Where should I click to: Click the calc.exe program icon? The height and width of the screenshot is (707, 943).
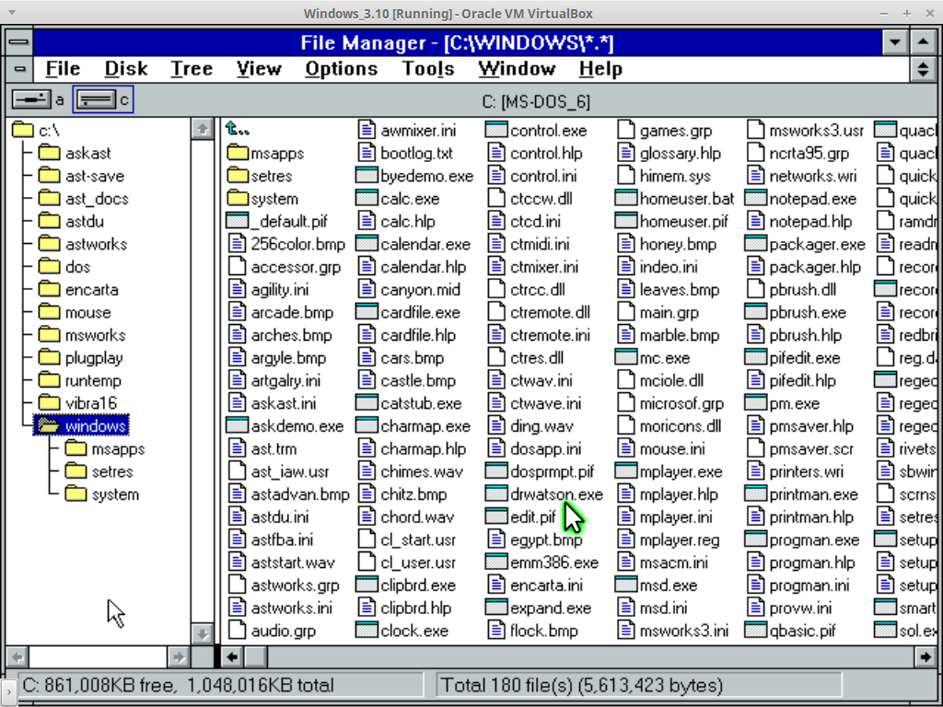click(367, 199)
